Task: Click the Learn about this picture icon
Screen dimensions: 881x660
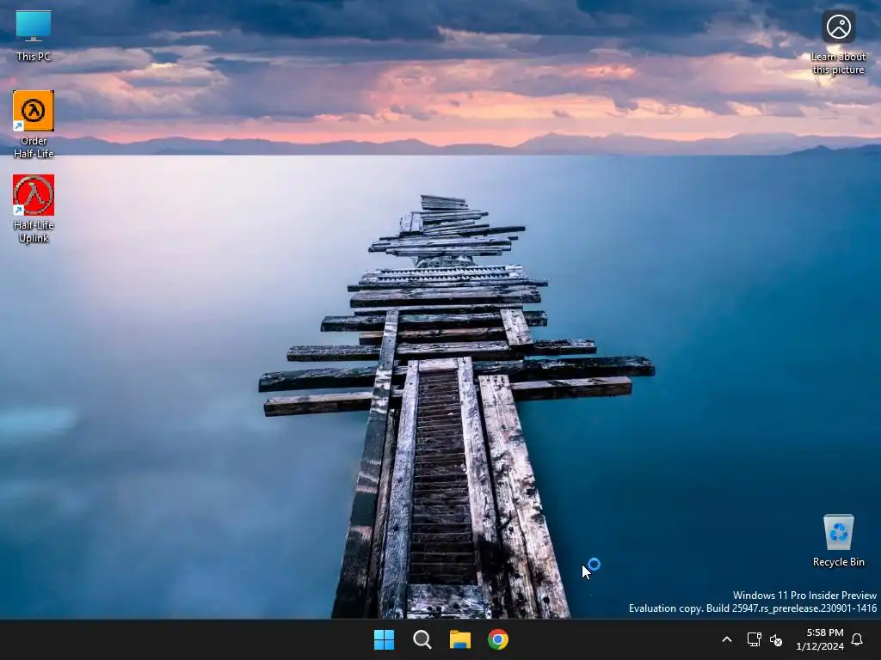Action: click(838, 27)
